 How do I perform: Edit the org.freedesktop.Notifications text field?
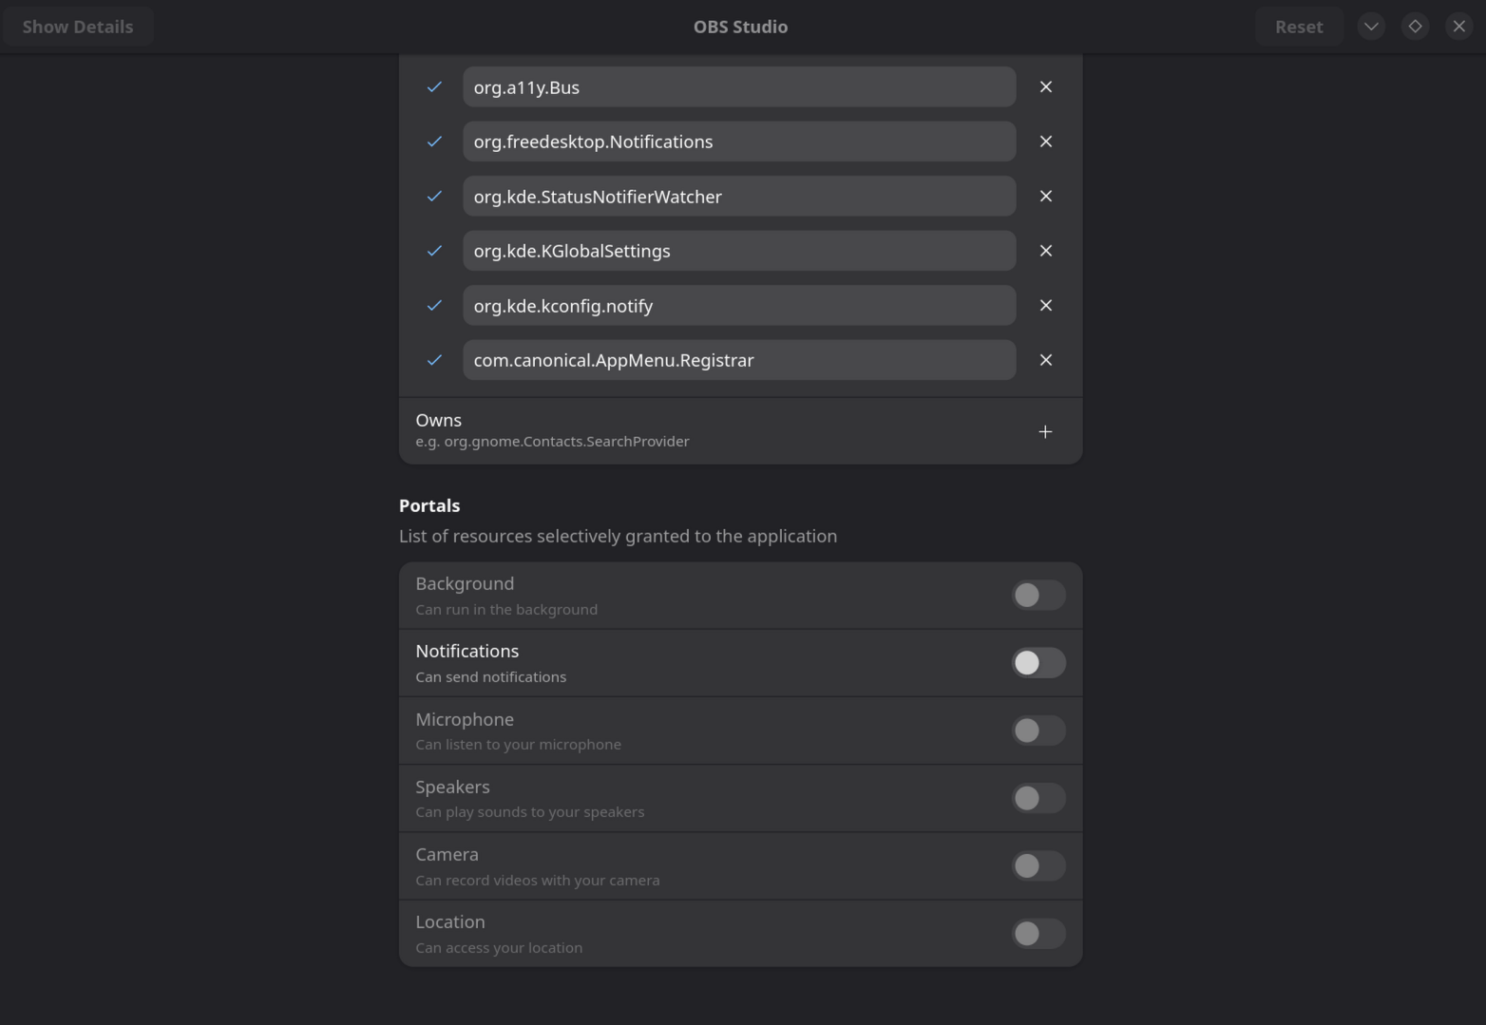pos(739,142)
